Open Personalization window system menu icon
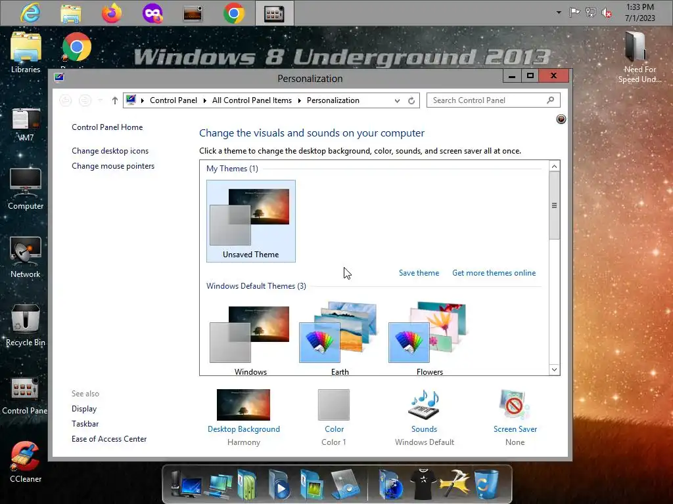673x504 pixels. tap(58, 77)
